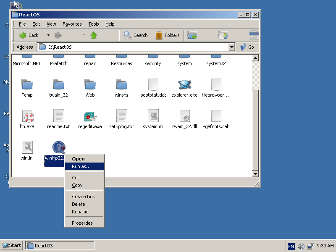Choose Properties in the context menu
Image resolution: width=336 pixels, height=252 pixels.
pyautogui.click(x=84, y=223)
